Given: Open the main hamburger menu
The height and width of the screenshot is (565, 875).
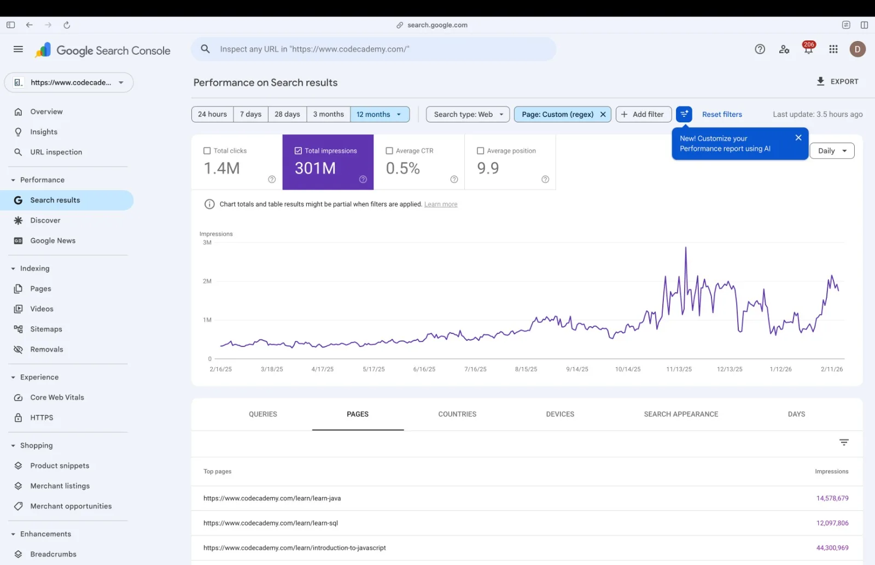Looking at the screenshot, I should coord(18,49).
